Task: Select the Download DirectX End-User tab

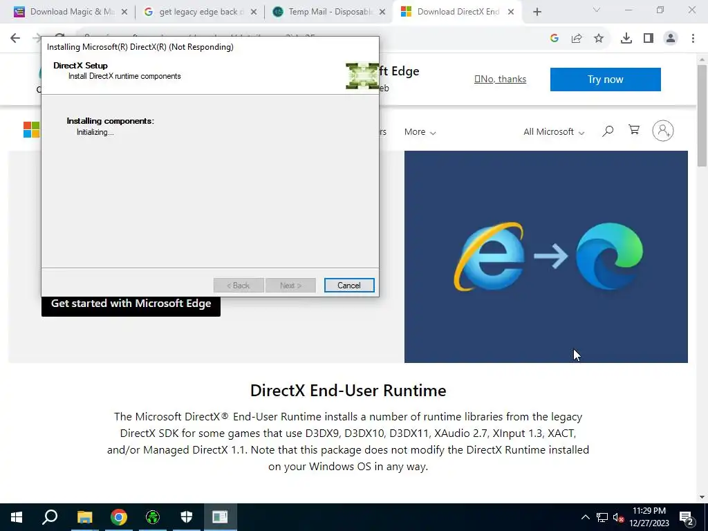Action: tap(456, 12)
